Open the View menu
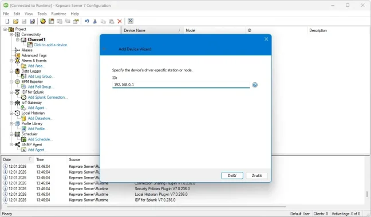371x217 pixels. 29,14
